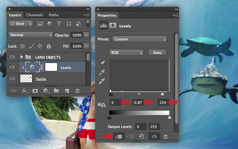Select the Levels layer mask thumbnail

click(x=51, y=67)
